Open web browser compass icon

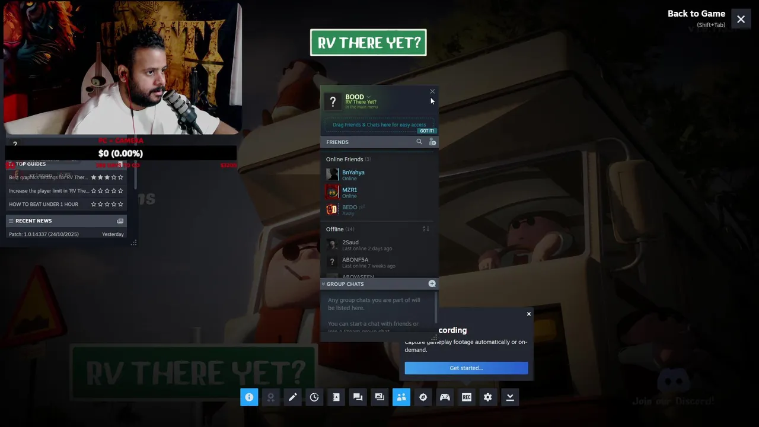click(423, 397)
